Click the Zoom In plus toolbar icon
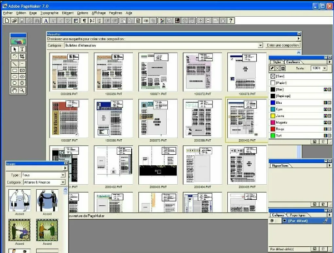 pyautogui.click(x=201, y=21)
